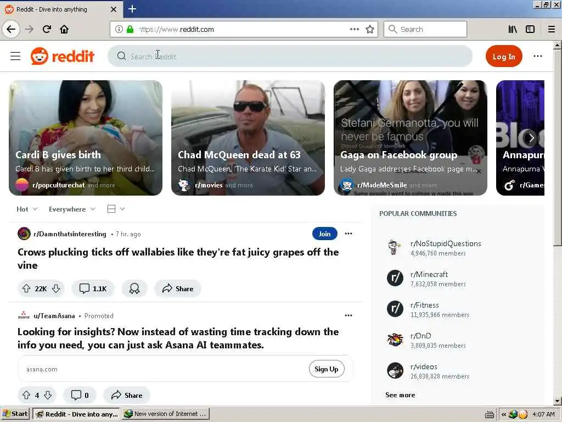Open the Windows Start button
Screen dimensions: 562x422
15,414
